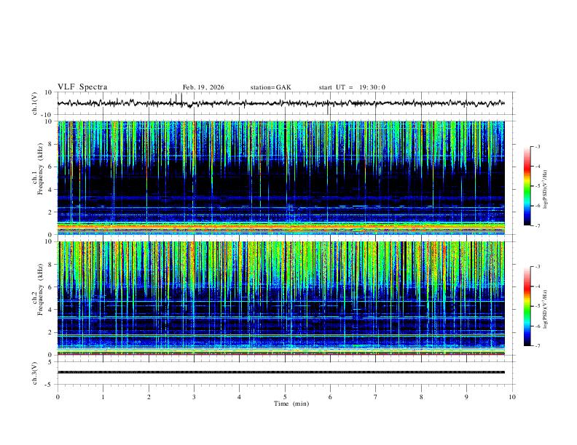Click the ch.2 color bar 'log(PSD)' label

pos(545,309)
